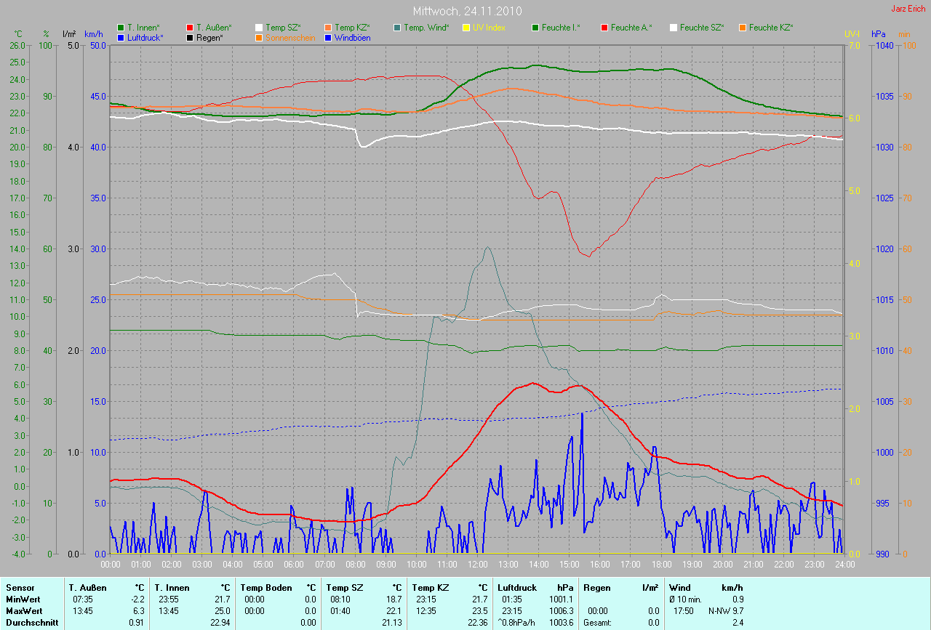This screenshot has height=630, width=931.
Task: Click the '12:00' time axis label
Action: 477,564
